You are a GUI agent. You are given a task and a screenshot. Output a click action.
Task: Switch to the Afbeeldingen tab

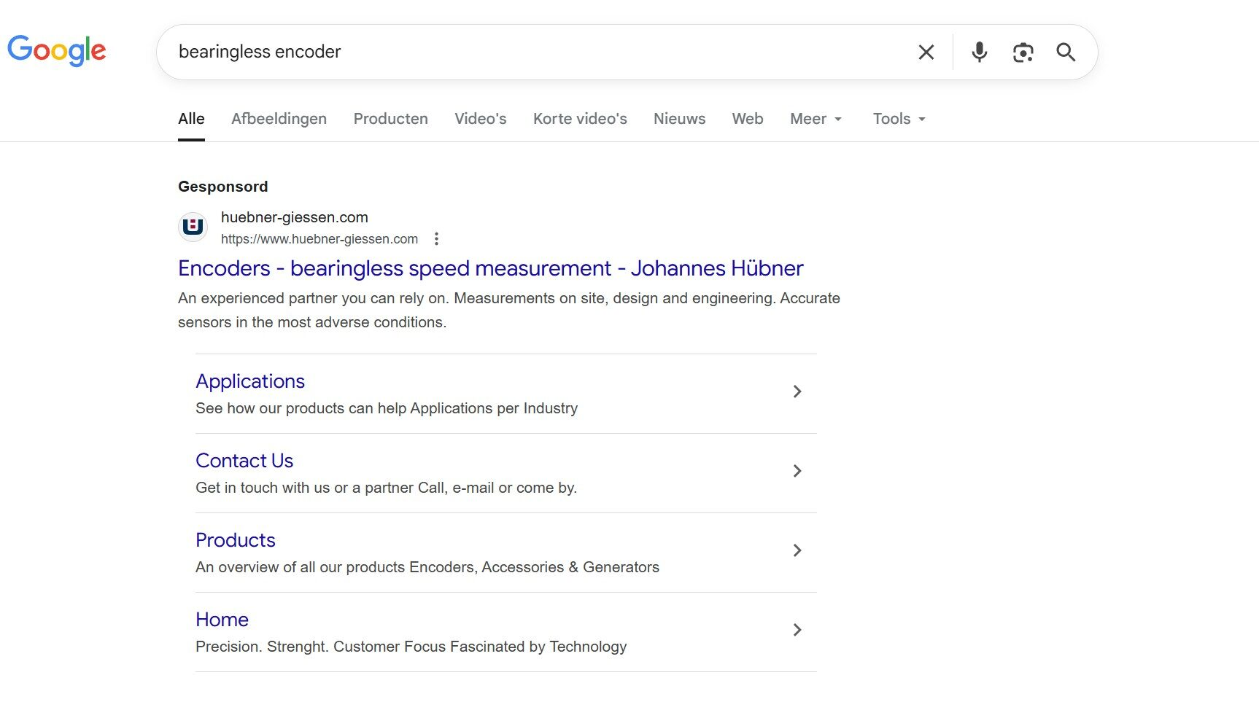279,119
